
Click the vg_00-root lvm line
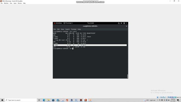[x=71, y=40]
